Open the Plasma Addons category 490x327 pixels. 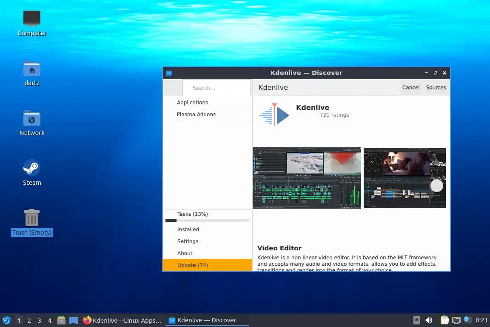[208, 114]
